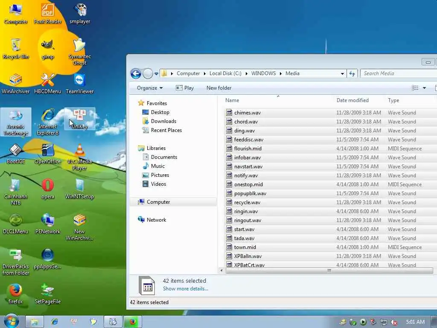Open DriverPacks from Folder icon

tap(16, 262)
